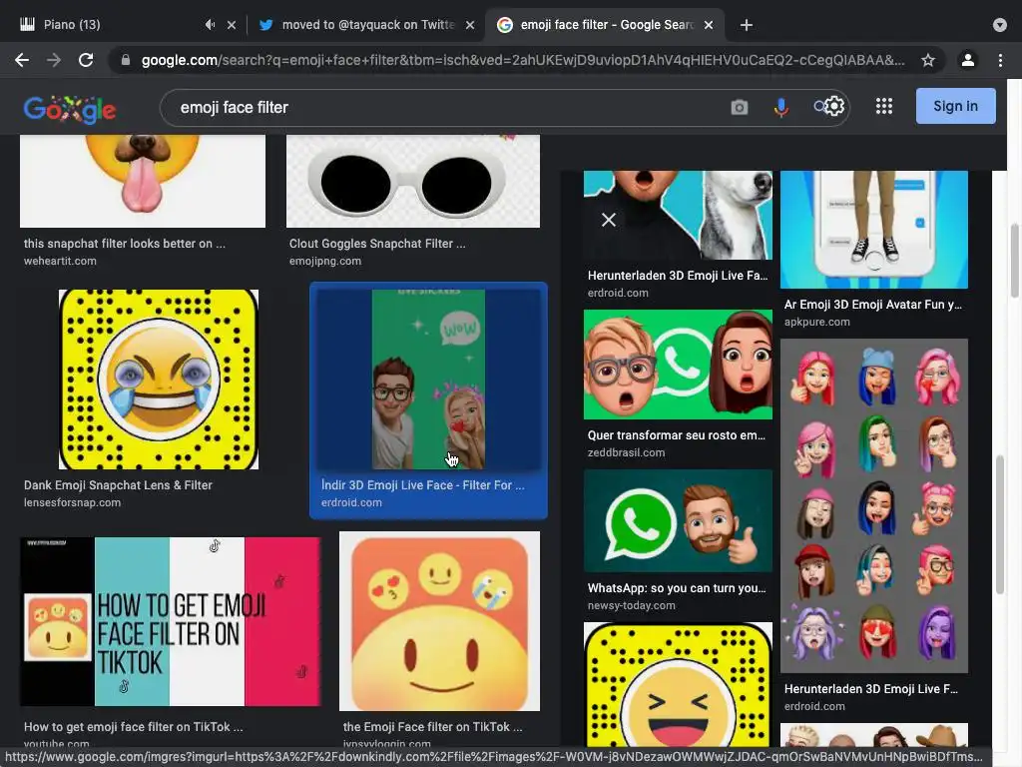Image resolution: width=1022 pixels, height=767 pixels.
Task: Click the apkpure.com source link
Action: (x=816, y=323)
